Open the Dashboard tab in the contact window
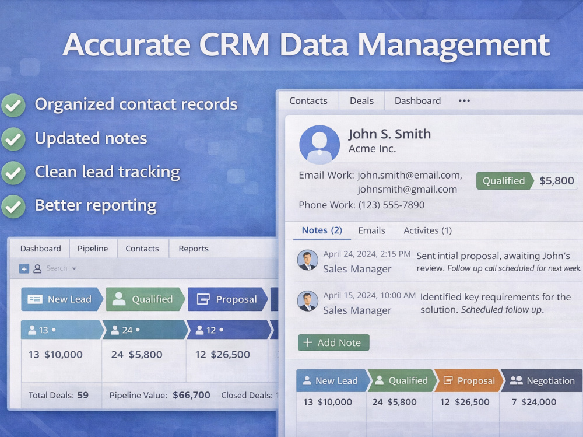Image resolution: width=583 pixels, height=437 pixels. tap(417, 100)
